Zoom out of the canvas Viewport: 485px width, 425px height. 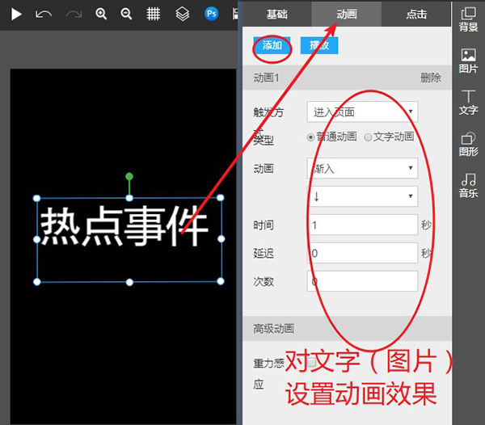(126, 14)
